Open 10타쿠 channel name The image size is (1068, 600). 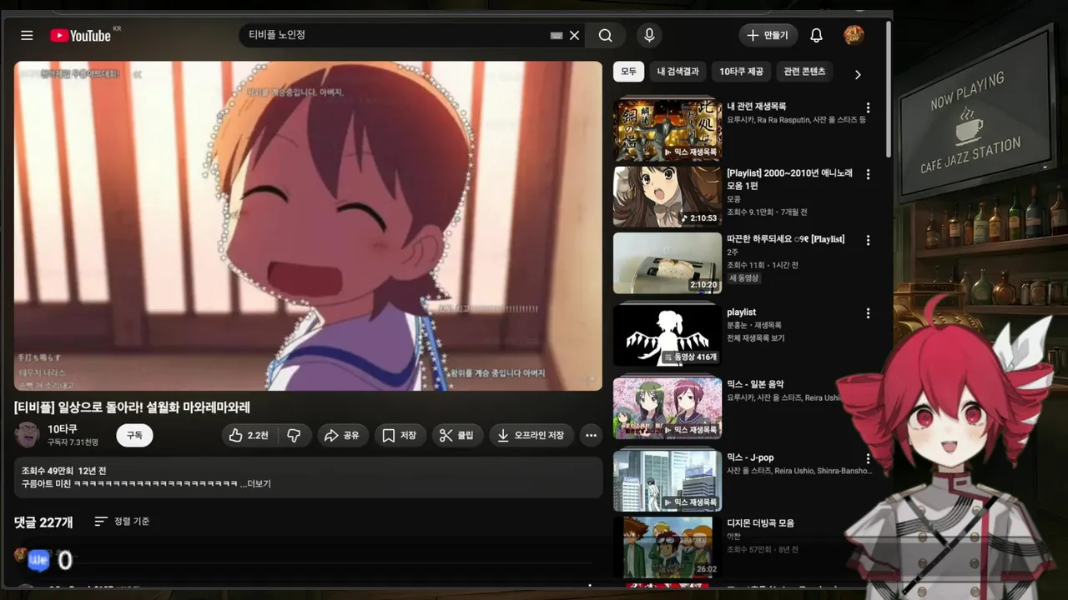pyautogui.click(x=63, y=428)
